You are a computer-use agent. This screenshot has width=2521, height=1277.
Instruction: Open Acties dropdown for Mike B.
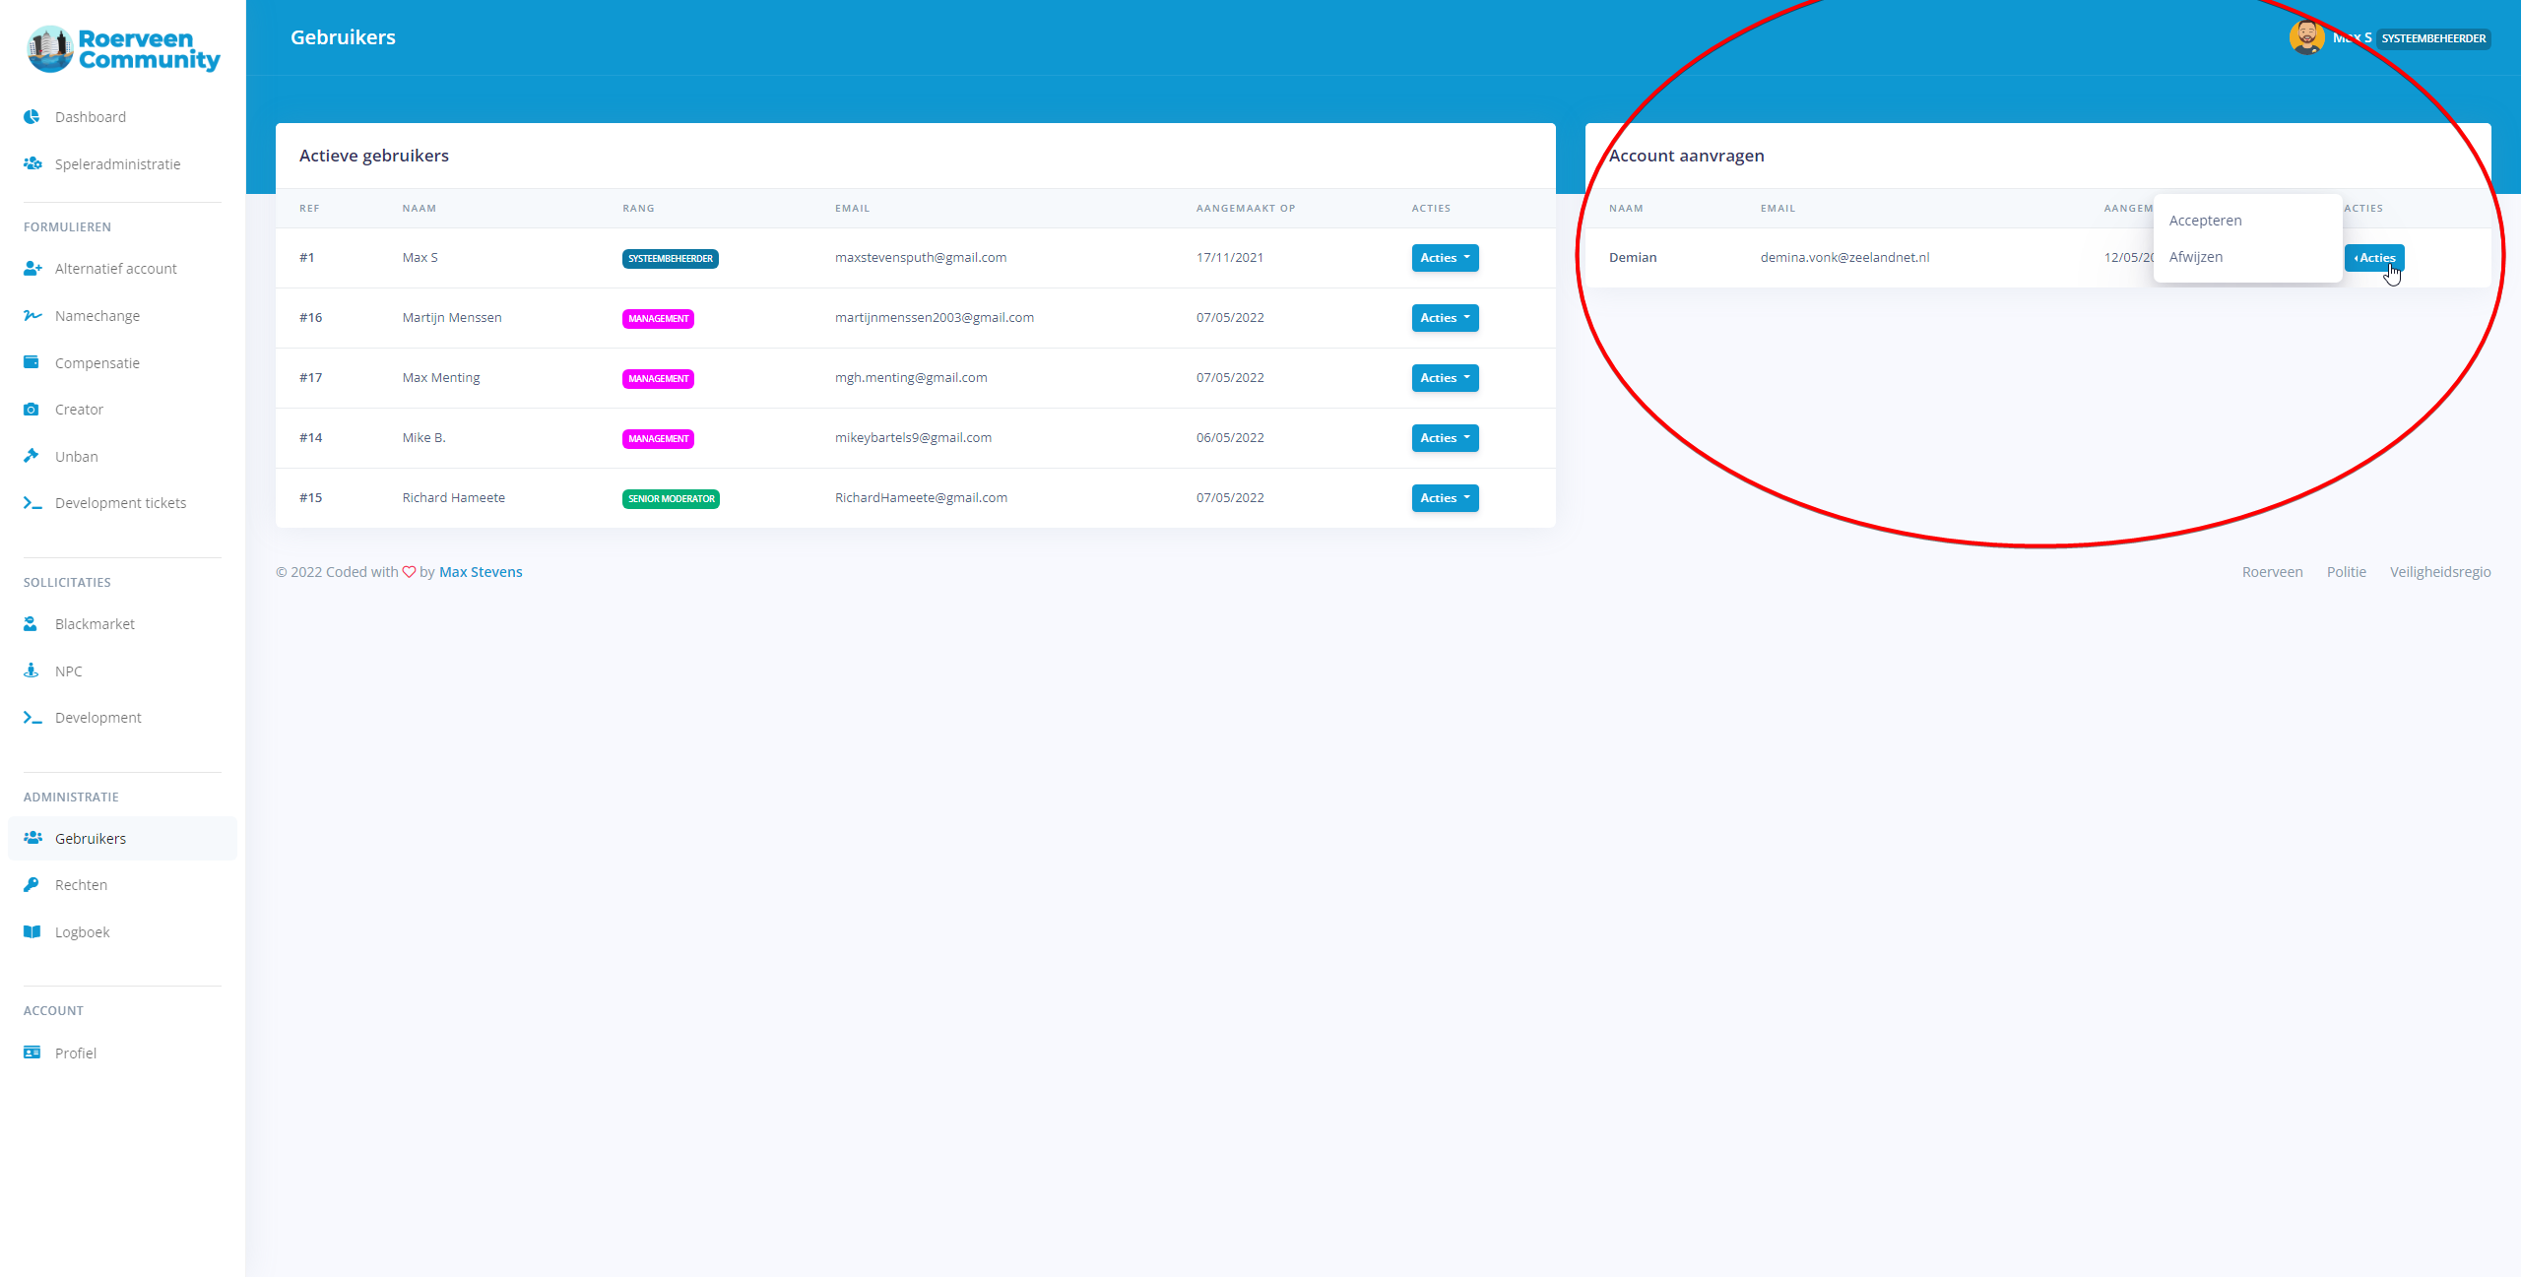click(x=1445, y=438)
